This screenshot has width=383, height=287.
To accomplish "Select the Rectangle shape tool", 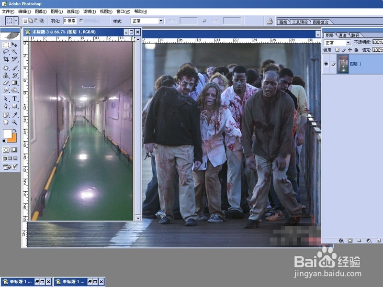I will click(14, 106).
